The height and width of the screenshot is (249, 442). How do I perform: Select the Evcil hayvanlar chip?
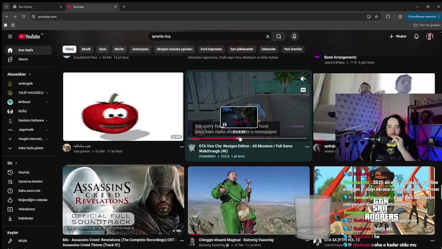211,49
